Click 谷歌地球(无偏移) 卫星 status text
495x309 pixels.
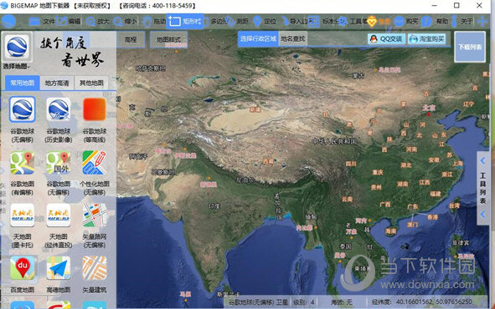coord(258,302)
